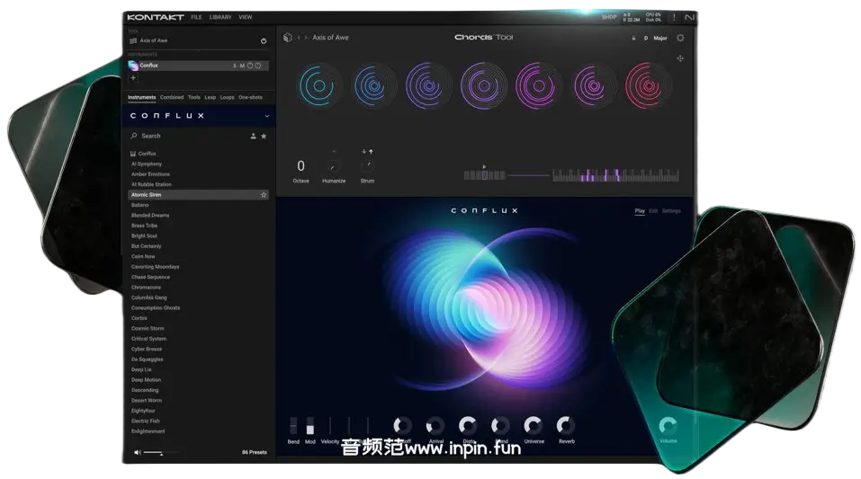Open the VIEW menu
This screenshot has width=861, height=479.
[246, 18]
